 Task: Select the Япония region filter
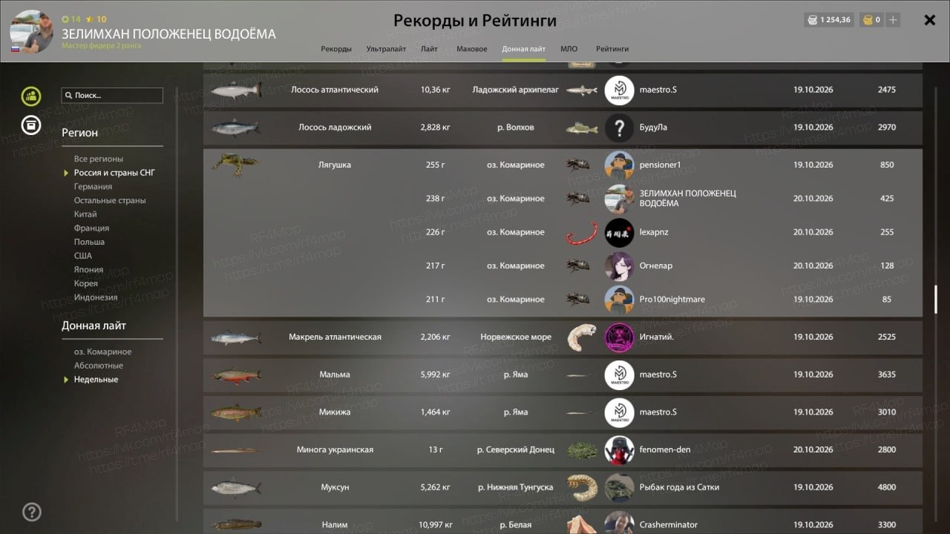(x=88, y=270)
